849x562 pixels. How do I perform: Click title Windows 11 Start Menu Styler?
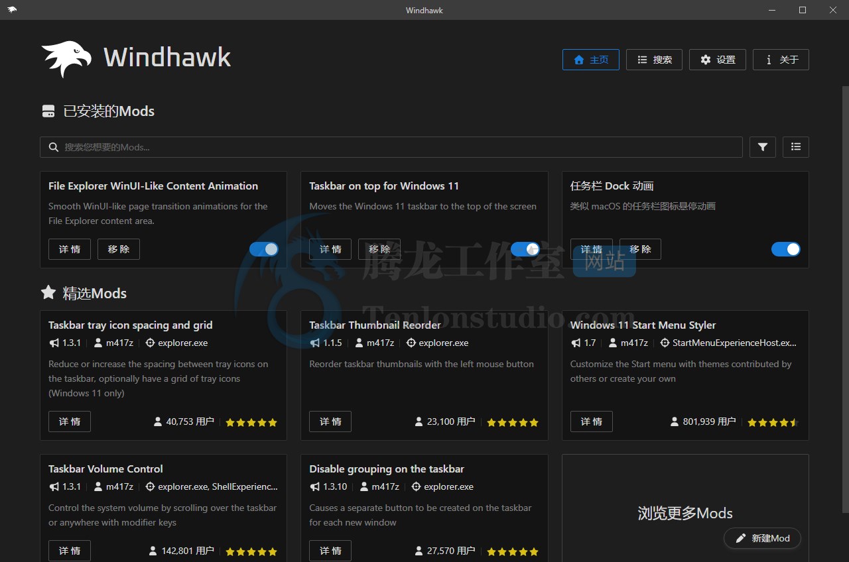tap(643, 325)
